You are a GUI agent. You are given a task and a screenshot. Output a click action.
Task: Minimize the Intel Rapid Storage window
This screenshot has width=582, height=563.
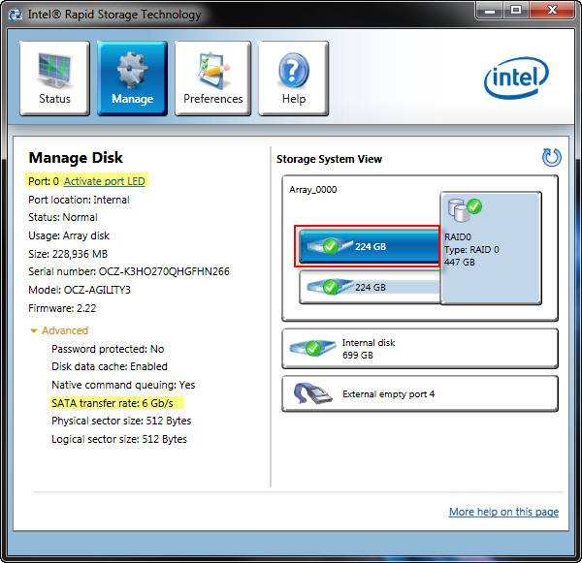(x=490, y=11)
